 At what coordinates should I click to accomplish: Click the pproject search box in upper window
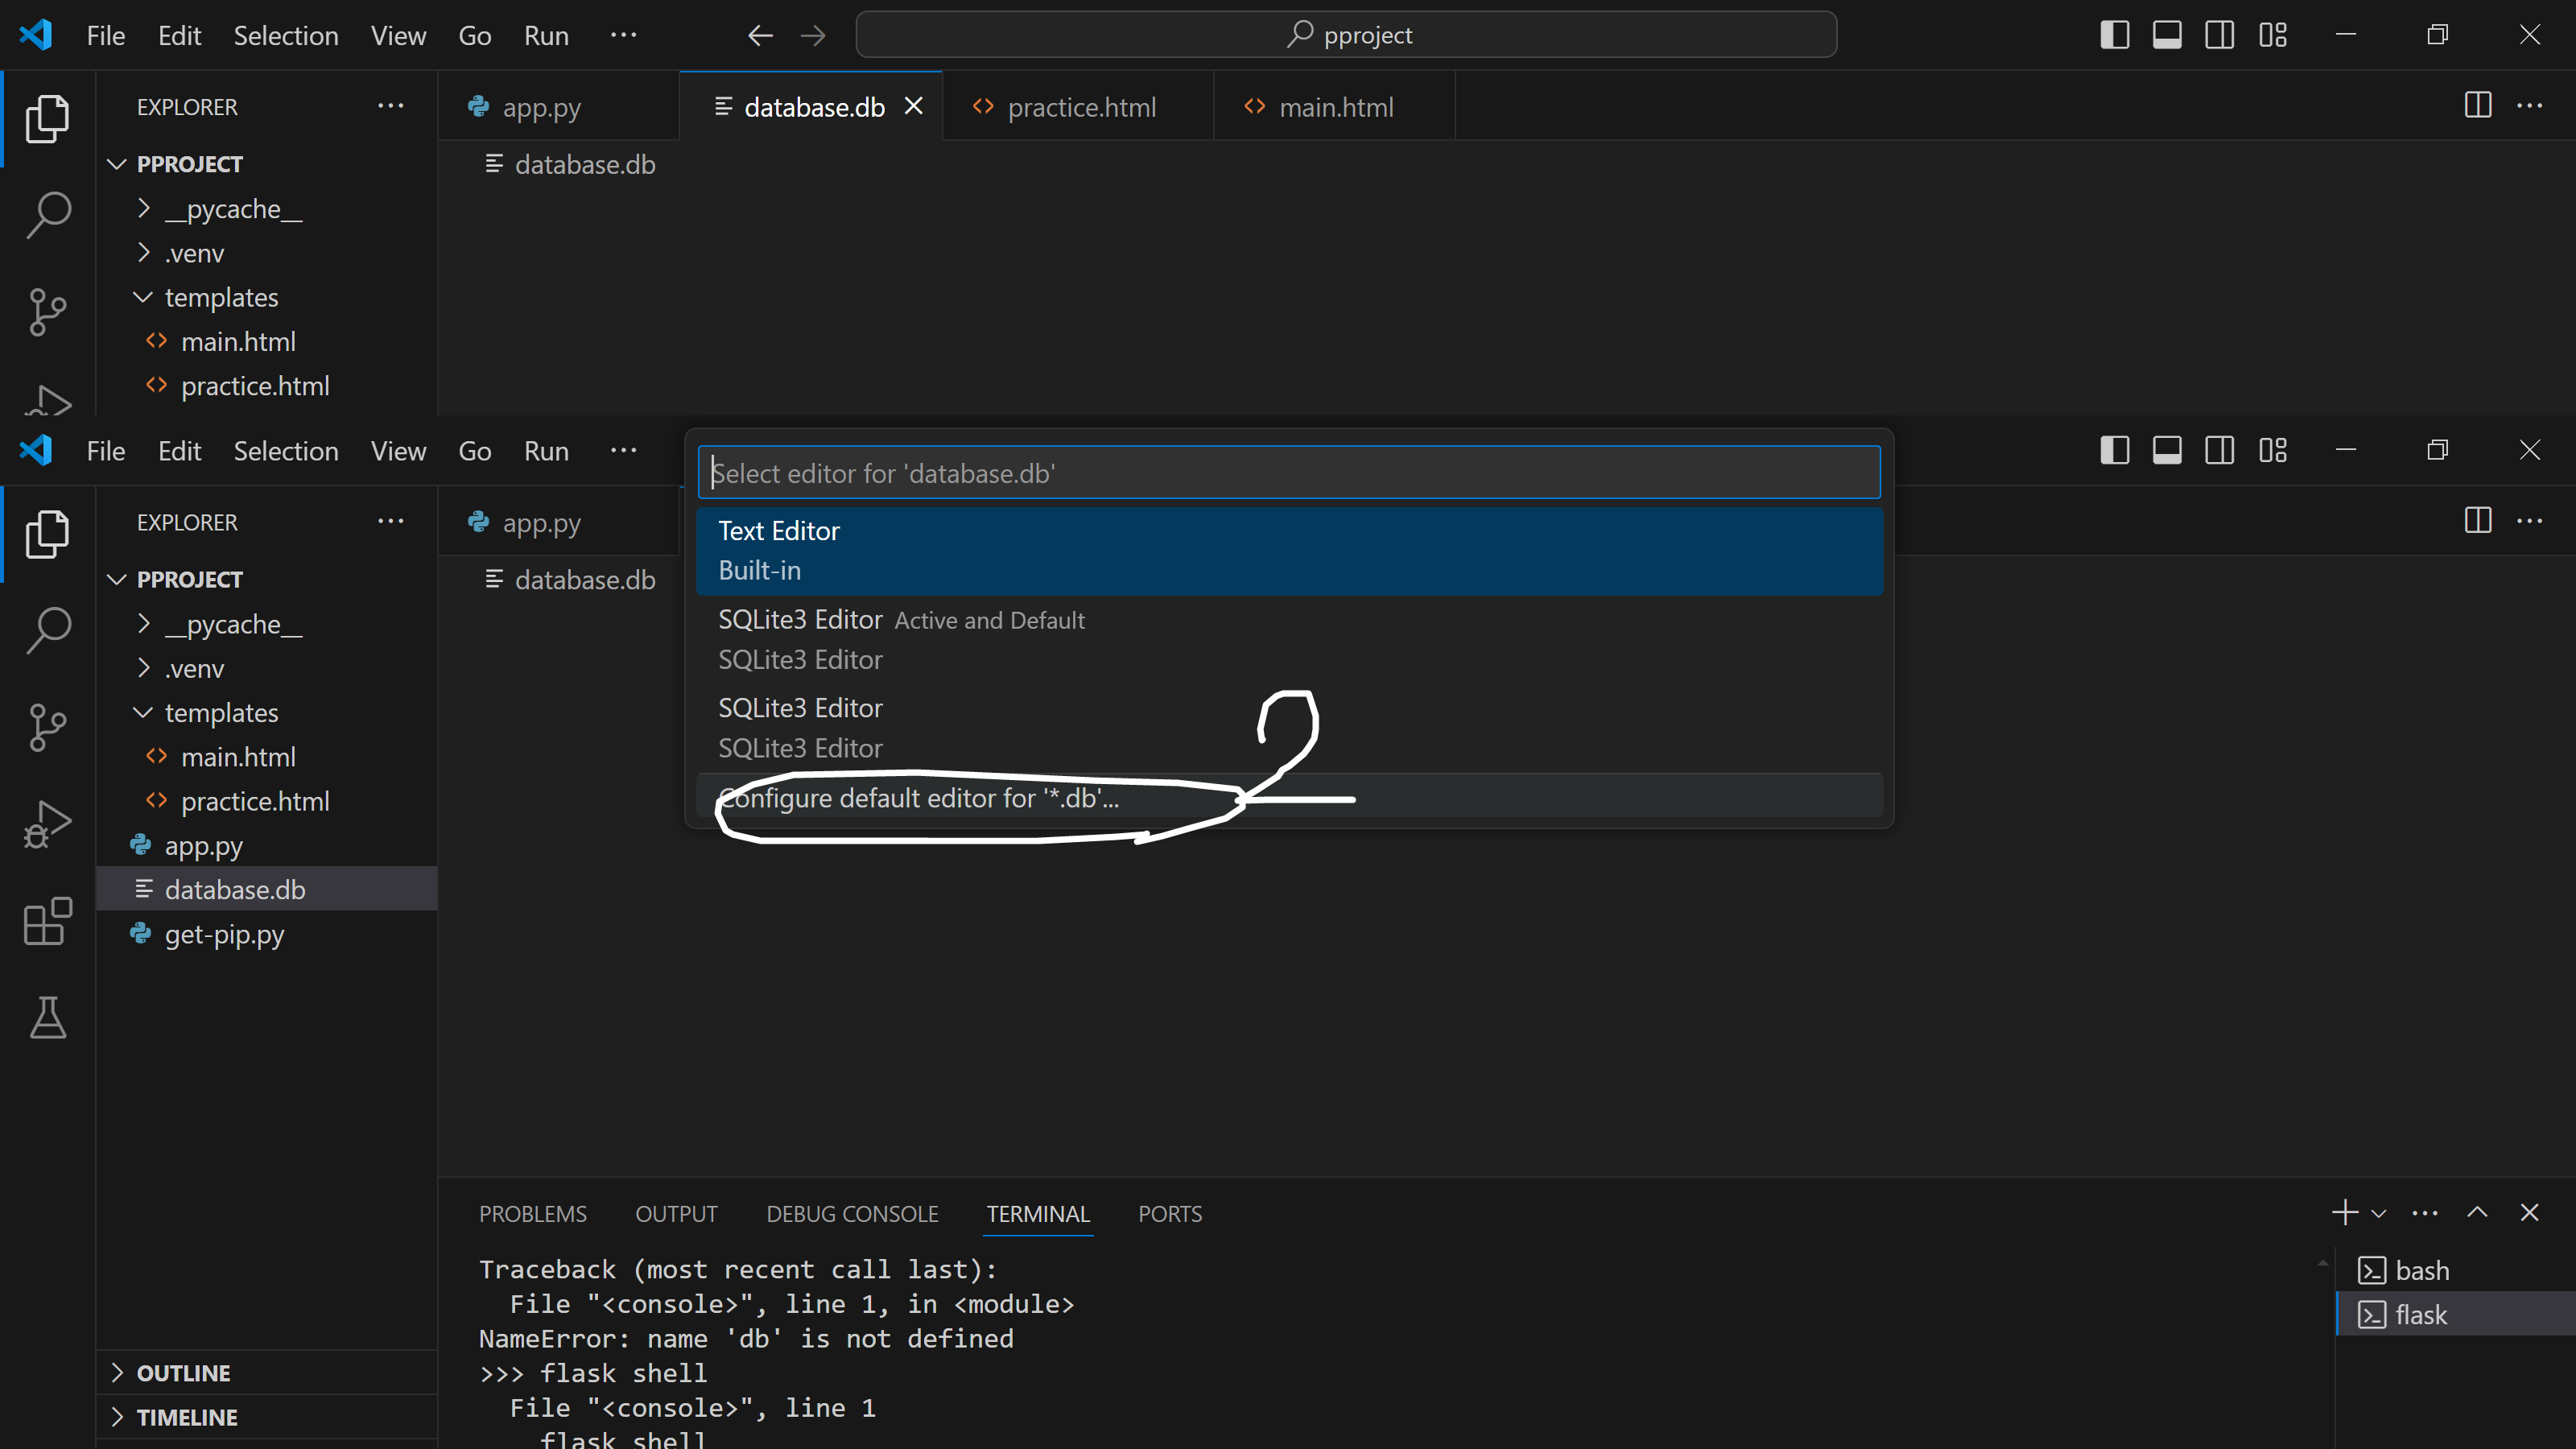[x=1346, y=35]
